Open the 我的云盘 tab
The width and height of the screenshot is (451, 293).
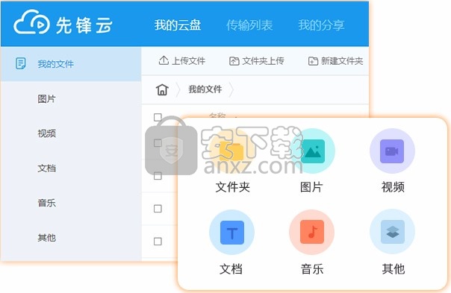click(x=178, y=25)
